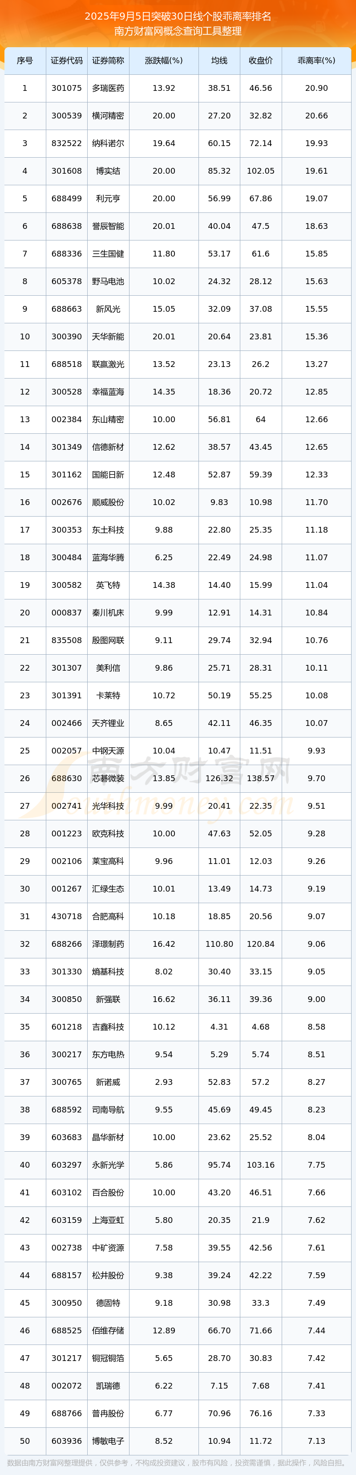Image resolution: width=356 pixels, height=1475 pixels.
Task: Click stock name 德固特
Action: [x=108, y=1303]
